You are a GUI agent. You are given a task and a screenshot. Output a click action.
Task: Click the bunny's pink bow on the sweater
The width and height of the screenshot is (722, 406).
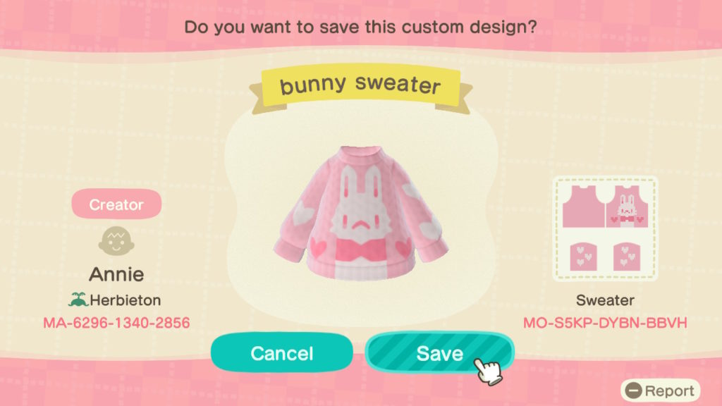click(360, 251)
